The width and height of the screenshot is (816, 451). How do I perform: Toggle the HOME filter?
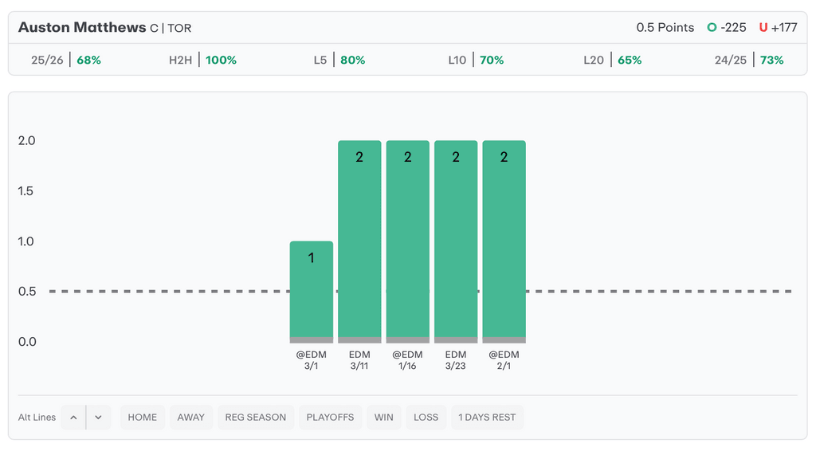click(x=143, y=418)
